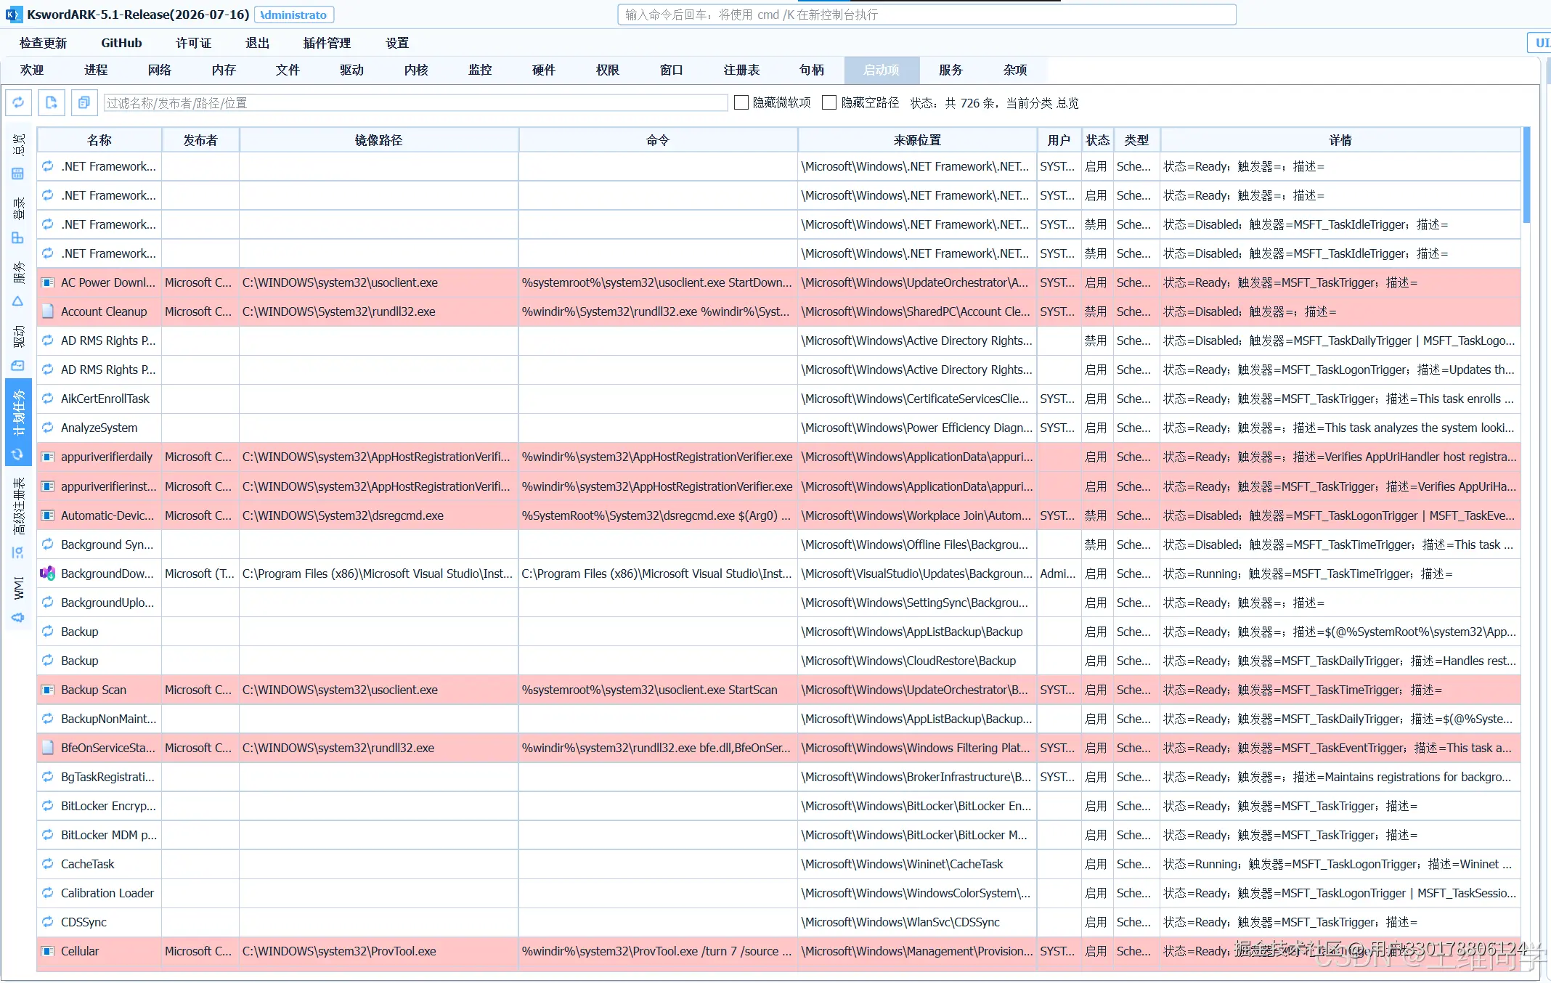
Task: Click the icon beside CacheTask
Action: (47, 864)
